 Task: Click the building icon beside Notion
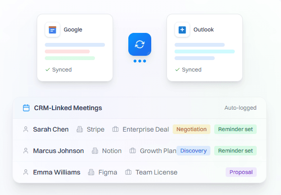(x=95, y=151)
